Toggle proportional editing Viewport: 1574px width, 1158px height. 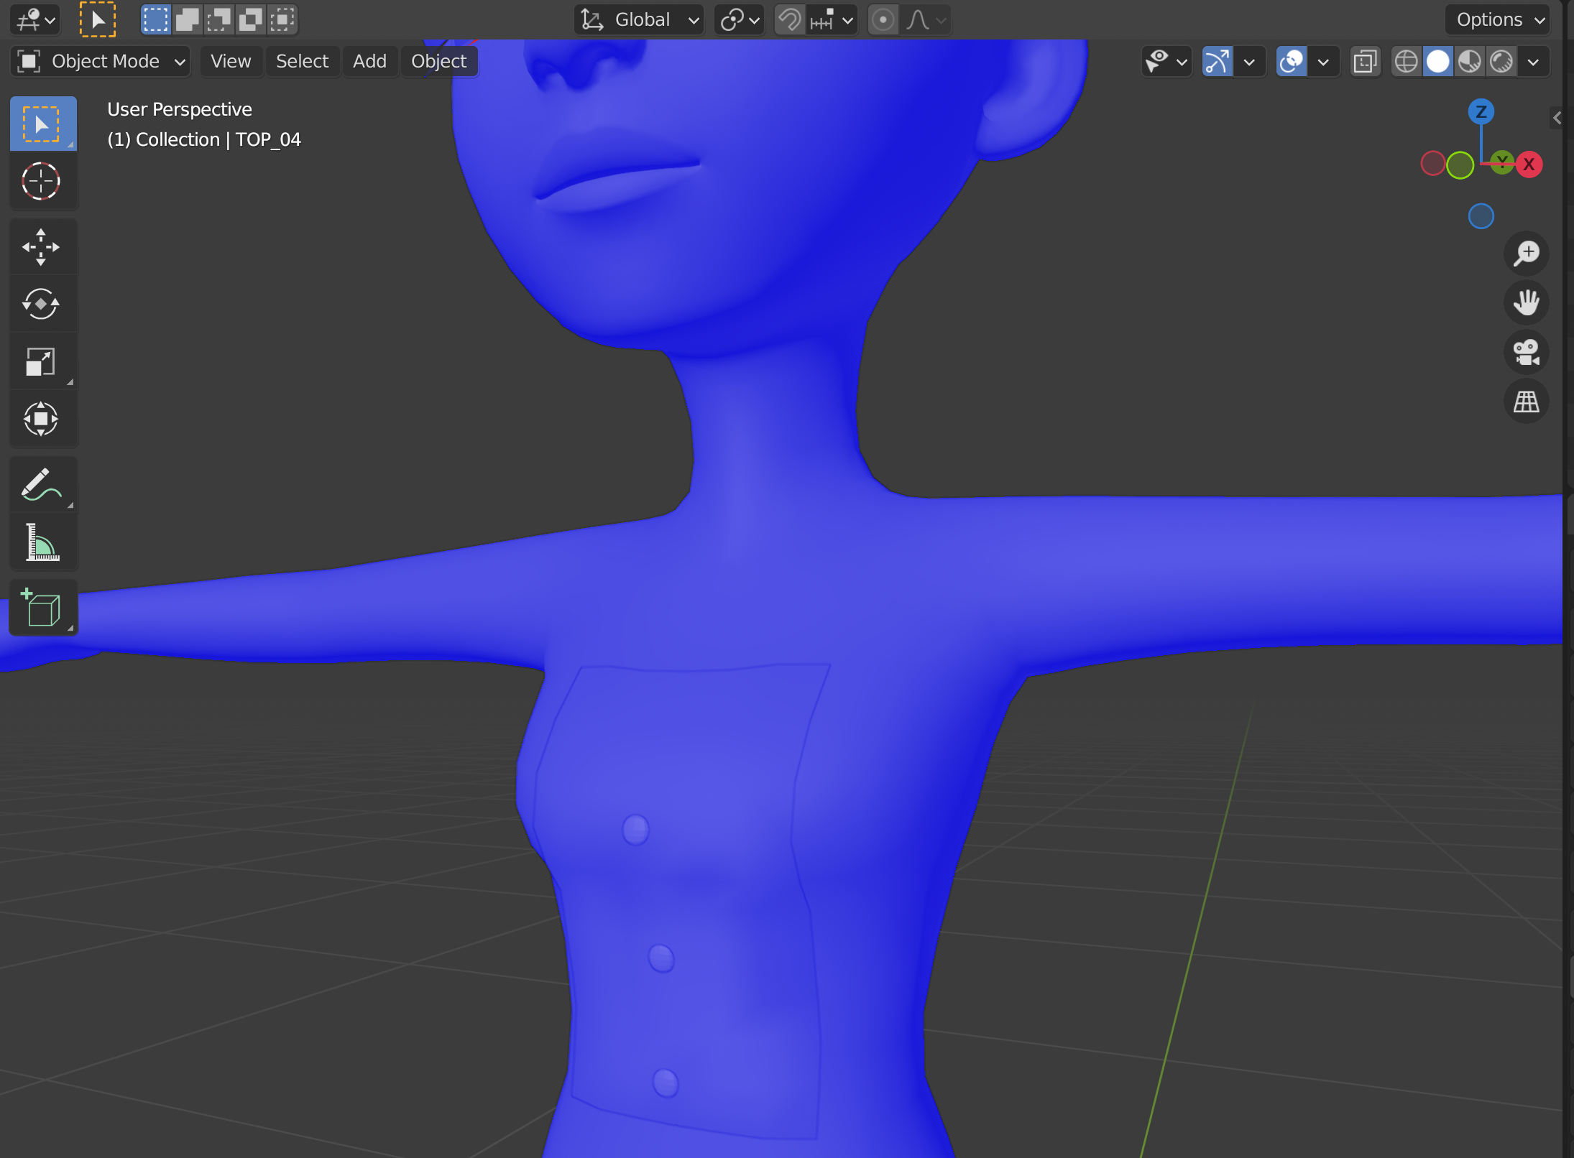(883, 19)
